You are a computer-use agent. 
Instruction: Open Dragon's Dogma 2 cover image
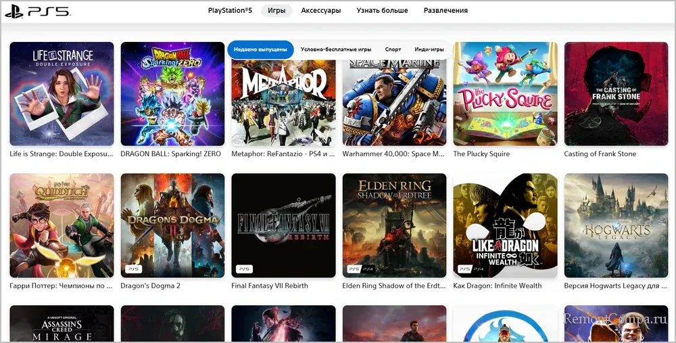[172, 225]
